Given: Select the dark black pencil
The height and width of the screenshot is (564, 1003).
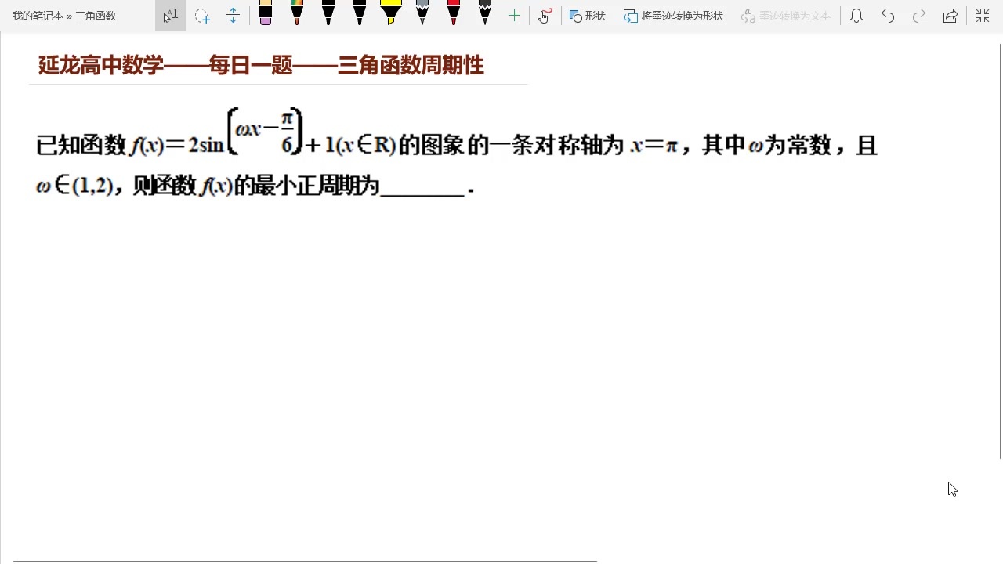Looking at the screenshot, I should [485, 13].
